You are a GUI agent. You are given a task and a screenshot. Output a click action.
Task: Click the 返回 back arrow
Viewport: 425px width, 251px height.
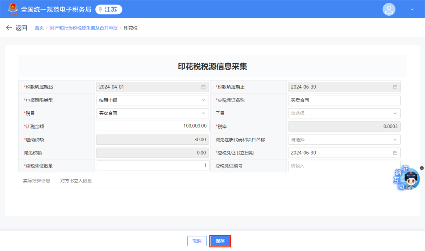[9, 28]
